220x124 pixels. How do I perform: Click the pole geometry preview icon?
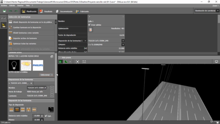[x=51, y=110]
